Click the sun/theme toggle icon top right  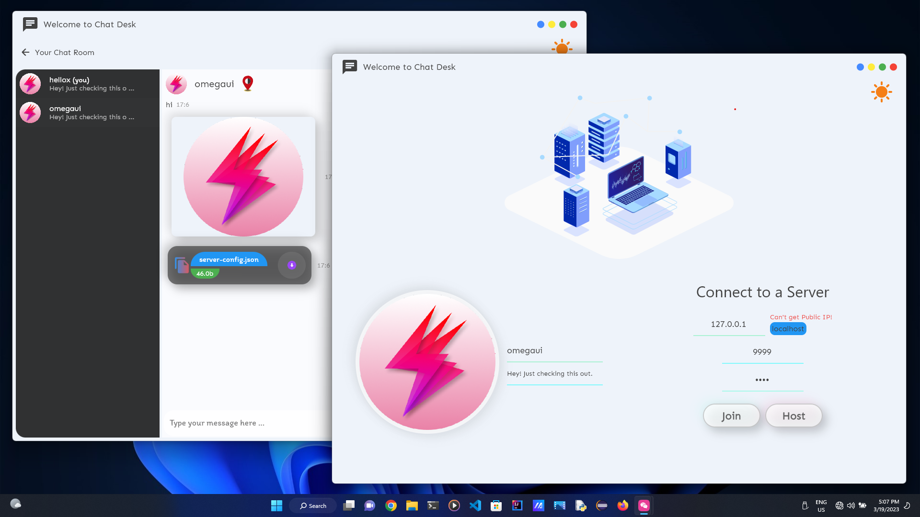pos(882,92)
